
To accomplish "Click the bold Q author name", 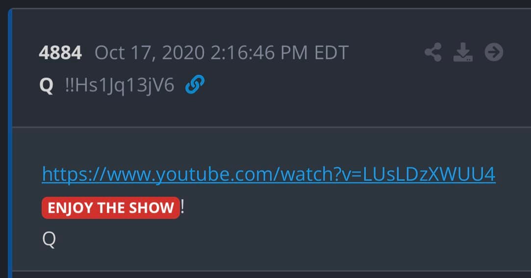I will tap(47, 85).
